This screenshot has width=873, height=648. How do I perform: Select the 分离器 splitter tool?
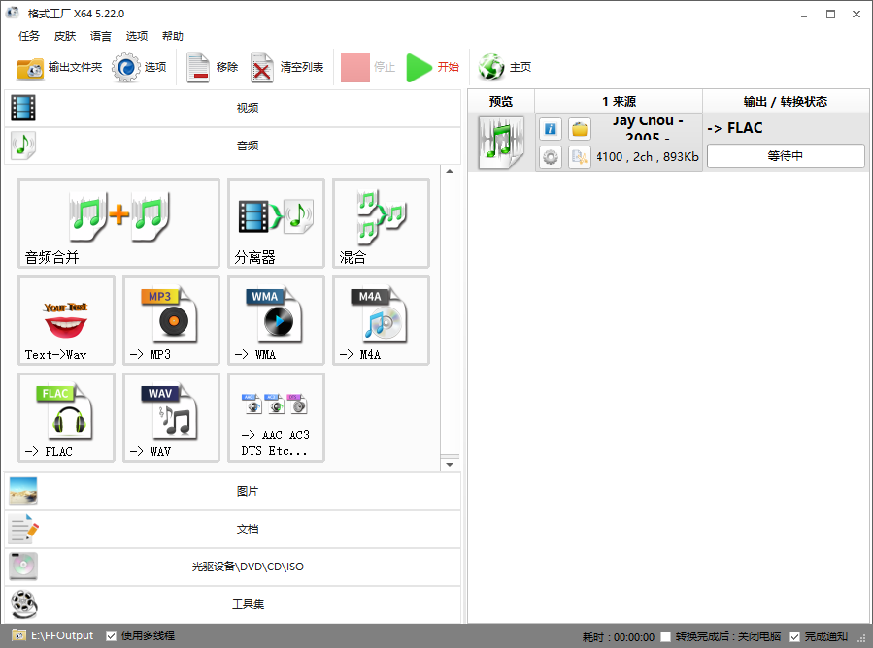pos(275,223)
